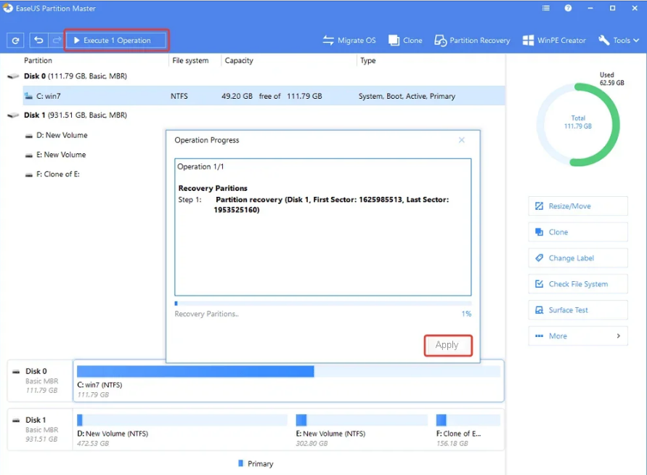
Task: Click the Resize/Move action button
Action: [578, 206]
